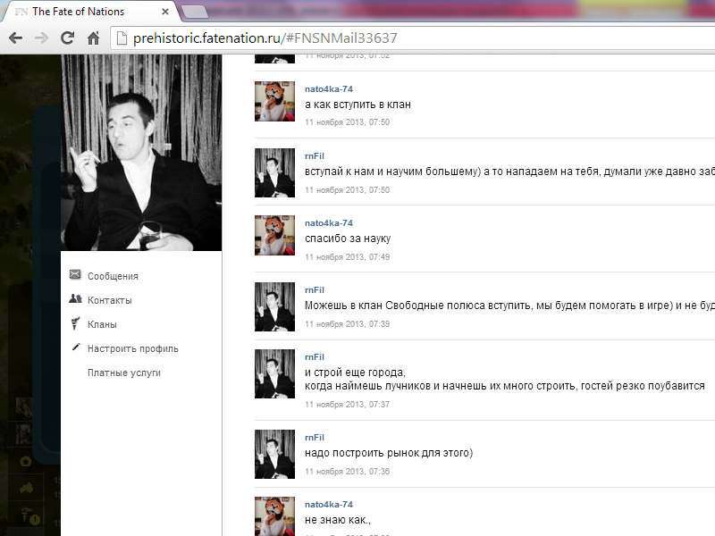Click the pencil icon for Настроить профиль

click(76, 348)
